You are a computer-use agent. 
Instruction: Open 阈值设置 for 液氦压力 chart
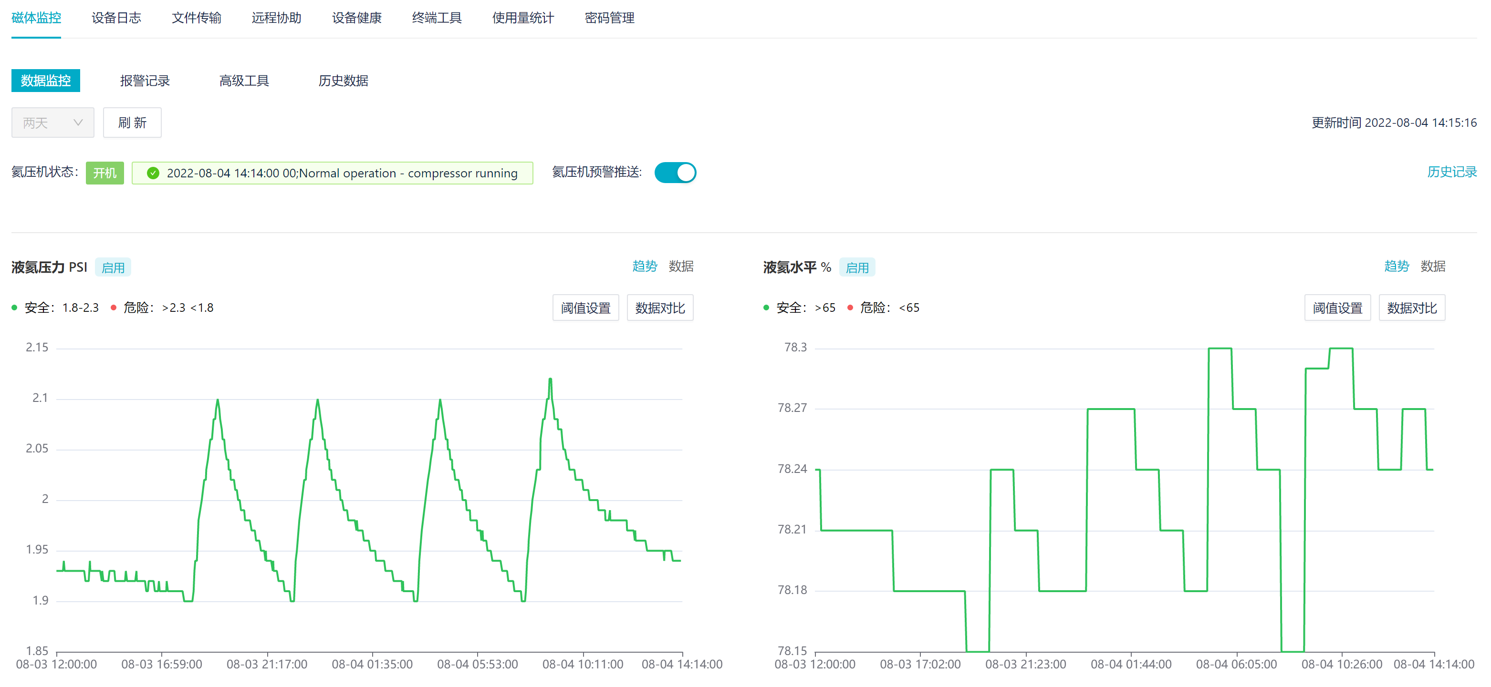tap(585, 308)
